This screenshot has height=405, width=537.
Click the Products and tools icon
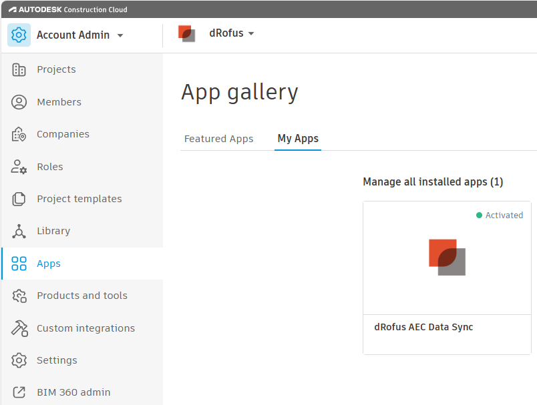pyautogui.click(x=19, y=296)
